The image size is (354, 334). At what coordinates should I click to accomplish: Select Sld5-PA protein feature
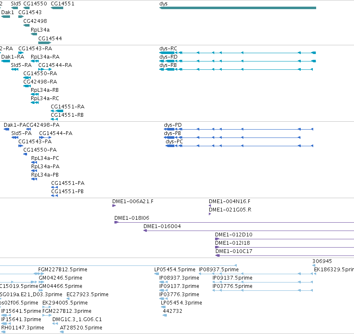click(x=15, y=138)
